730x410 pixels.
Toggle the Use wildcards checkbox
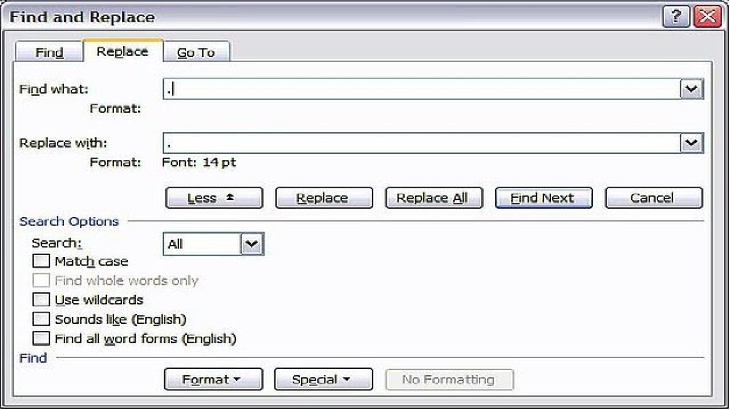point(42,300)
